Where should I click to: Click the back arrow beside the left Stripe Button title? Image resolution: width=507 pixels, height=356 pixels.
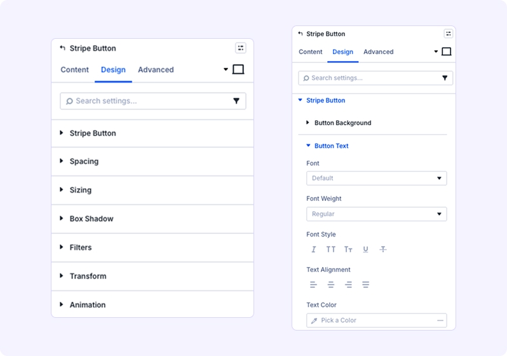pyautogui.click(x=62, y=48)
